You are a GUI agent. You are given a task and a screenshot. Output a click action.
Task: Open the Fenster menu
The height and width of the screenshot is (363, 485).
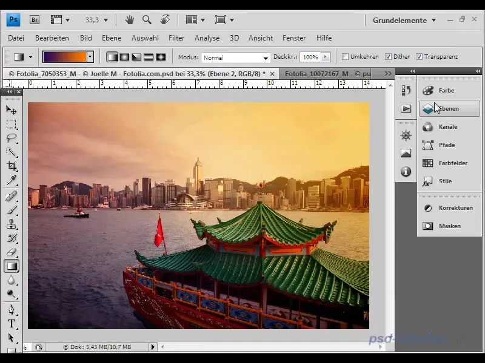[x=294, y=38]
